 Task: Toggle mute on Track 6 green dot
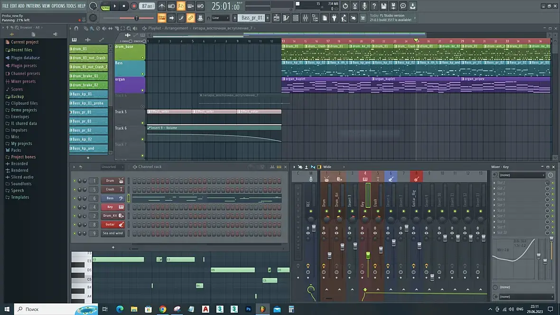click(142, 139)
